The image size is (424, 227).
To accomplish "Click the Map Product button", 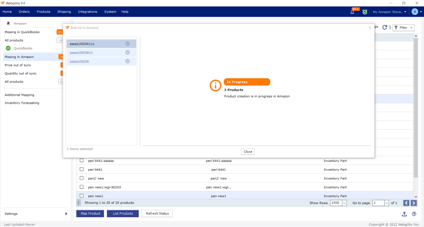I will (91, 214).
